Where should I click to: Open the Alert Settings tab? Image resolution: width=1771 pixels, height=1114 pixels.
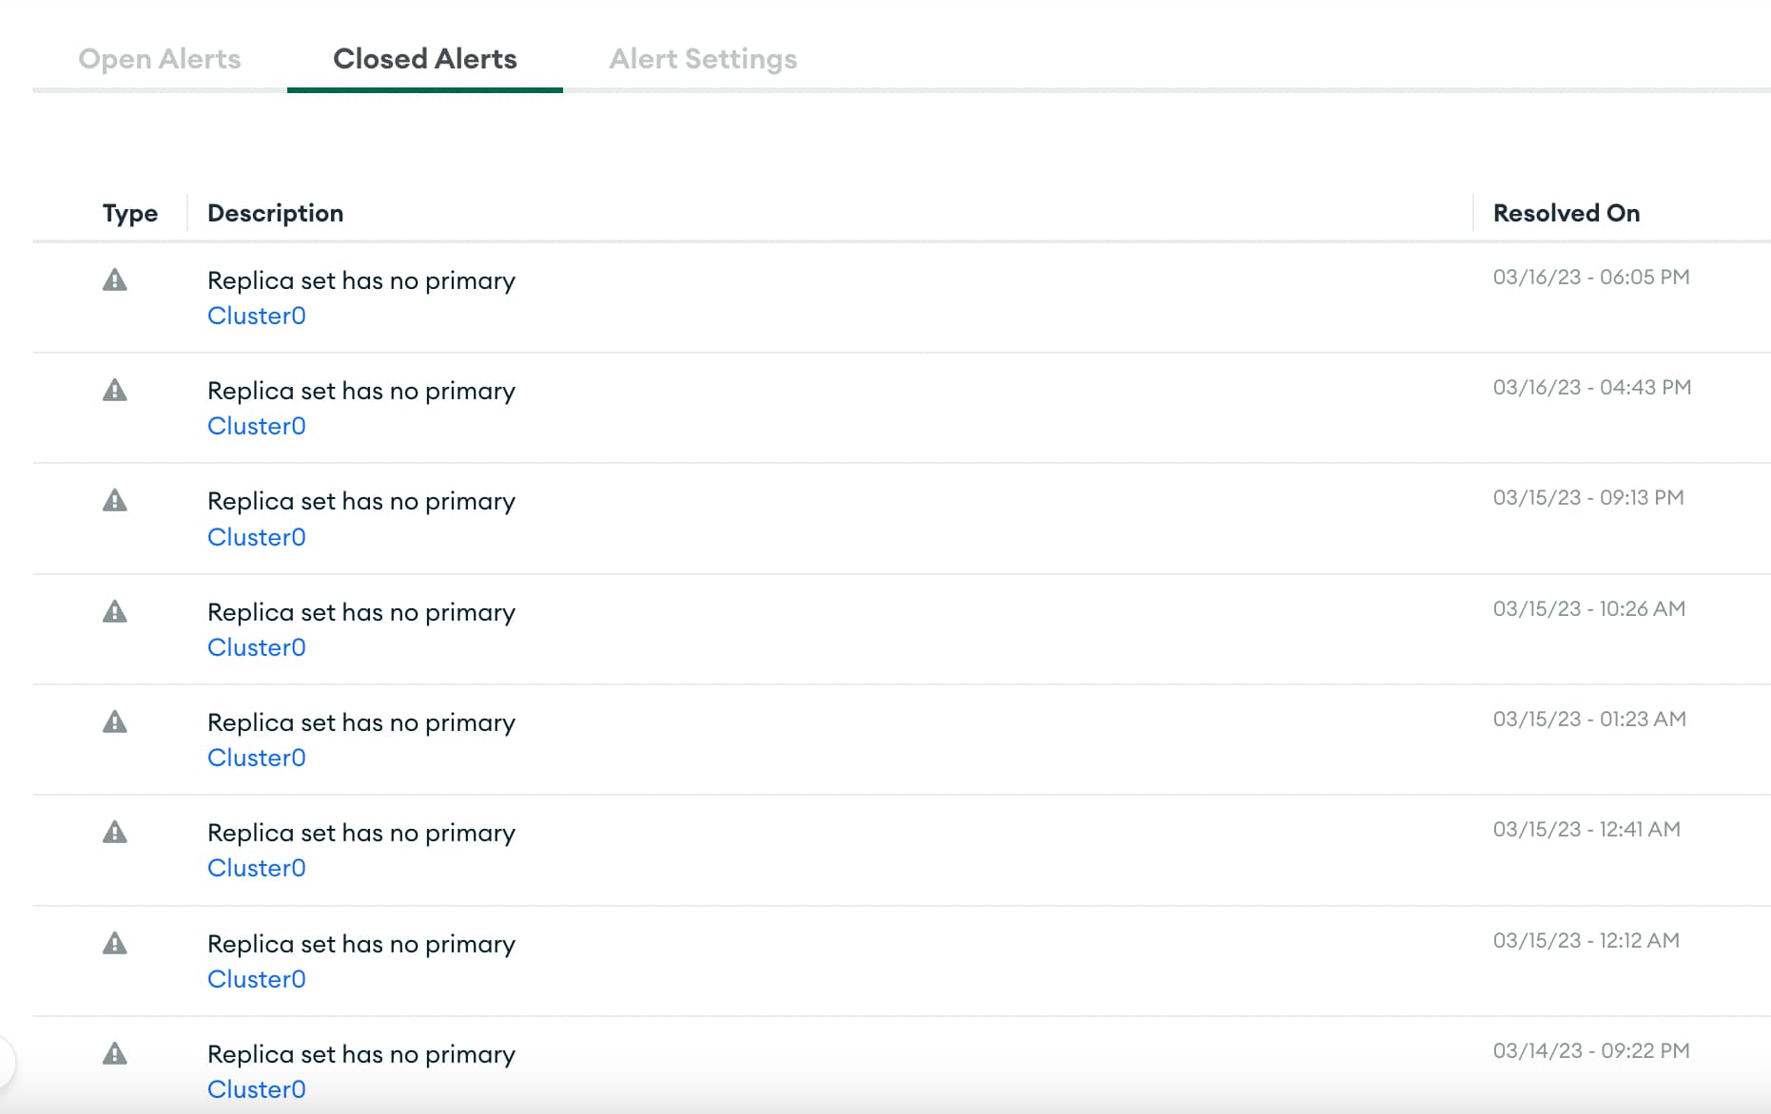click(x=703, y=59)
